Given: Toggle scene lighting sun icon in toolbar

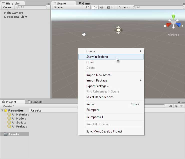Looking at the screenshot, I should click(95, 7).
